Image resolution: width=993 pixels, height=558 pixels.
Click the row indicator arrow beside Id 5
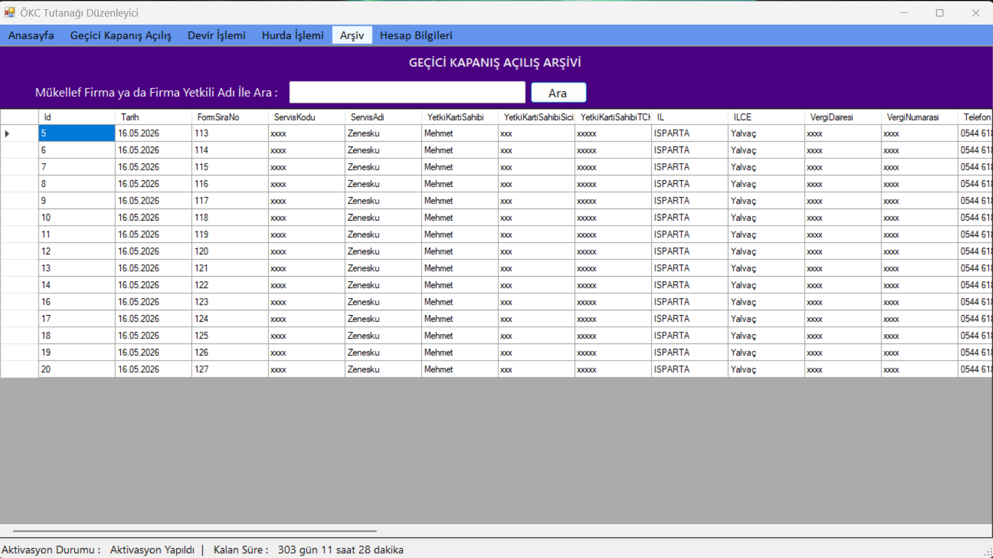pyautogui.click(x=7, y=133)
